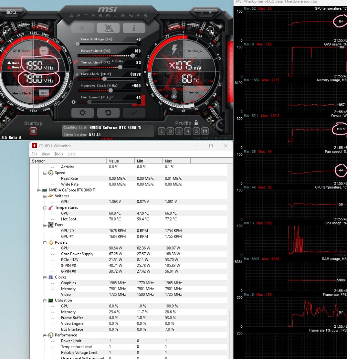Open Afterburner settings gear button
The image size is (347, 359).
[83, 113]
